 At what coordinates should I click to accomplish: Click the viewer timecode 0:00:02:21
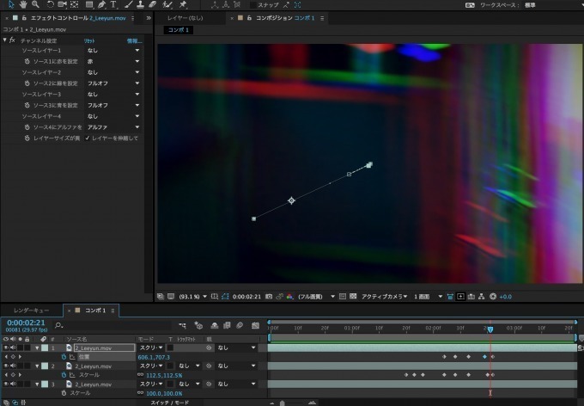click(247, 297)
